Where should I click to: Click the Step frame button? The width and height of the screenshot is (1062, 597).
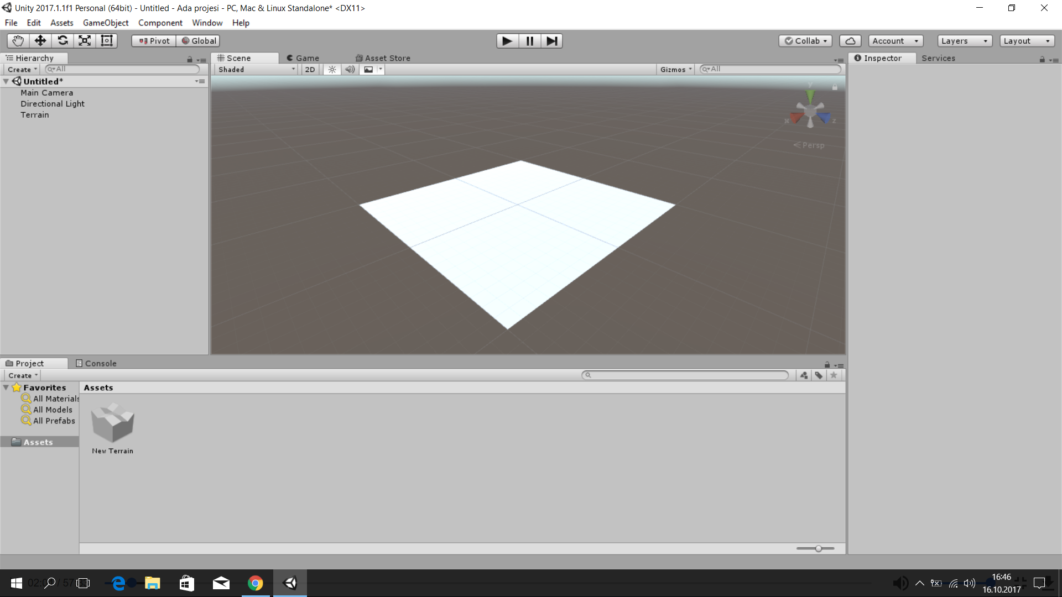tap(551, 41)
